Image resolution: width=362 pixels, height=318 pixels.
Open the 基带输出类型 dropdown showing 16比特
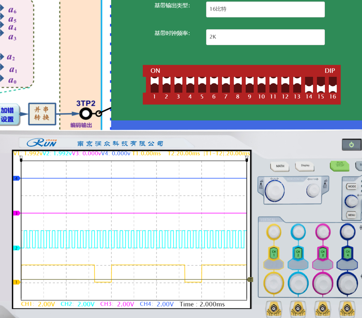click(265, 9)
